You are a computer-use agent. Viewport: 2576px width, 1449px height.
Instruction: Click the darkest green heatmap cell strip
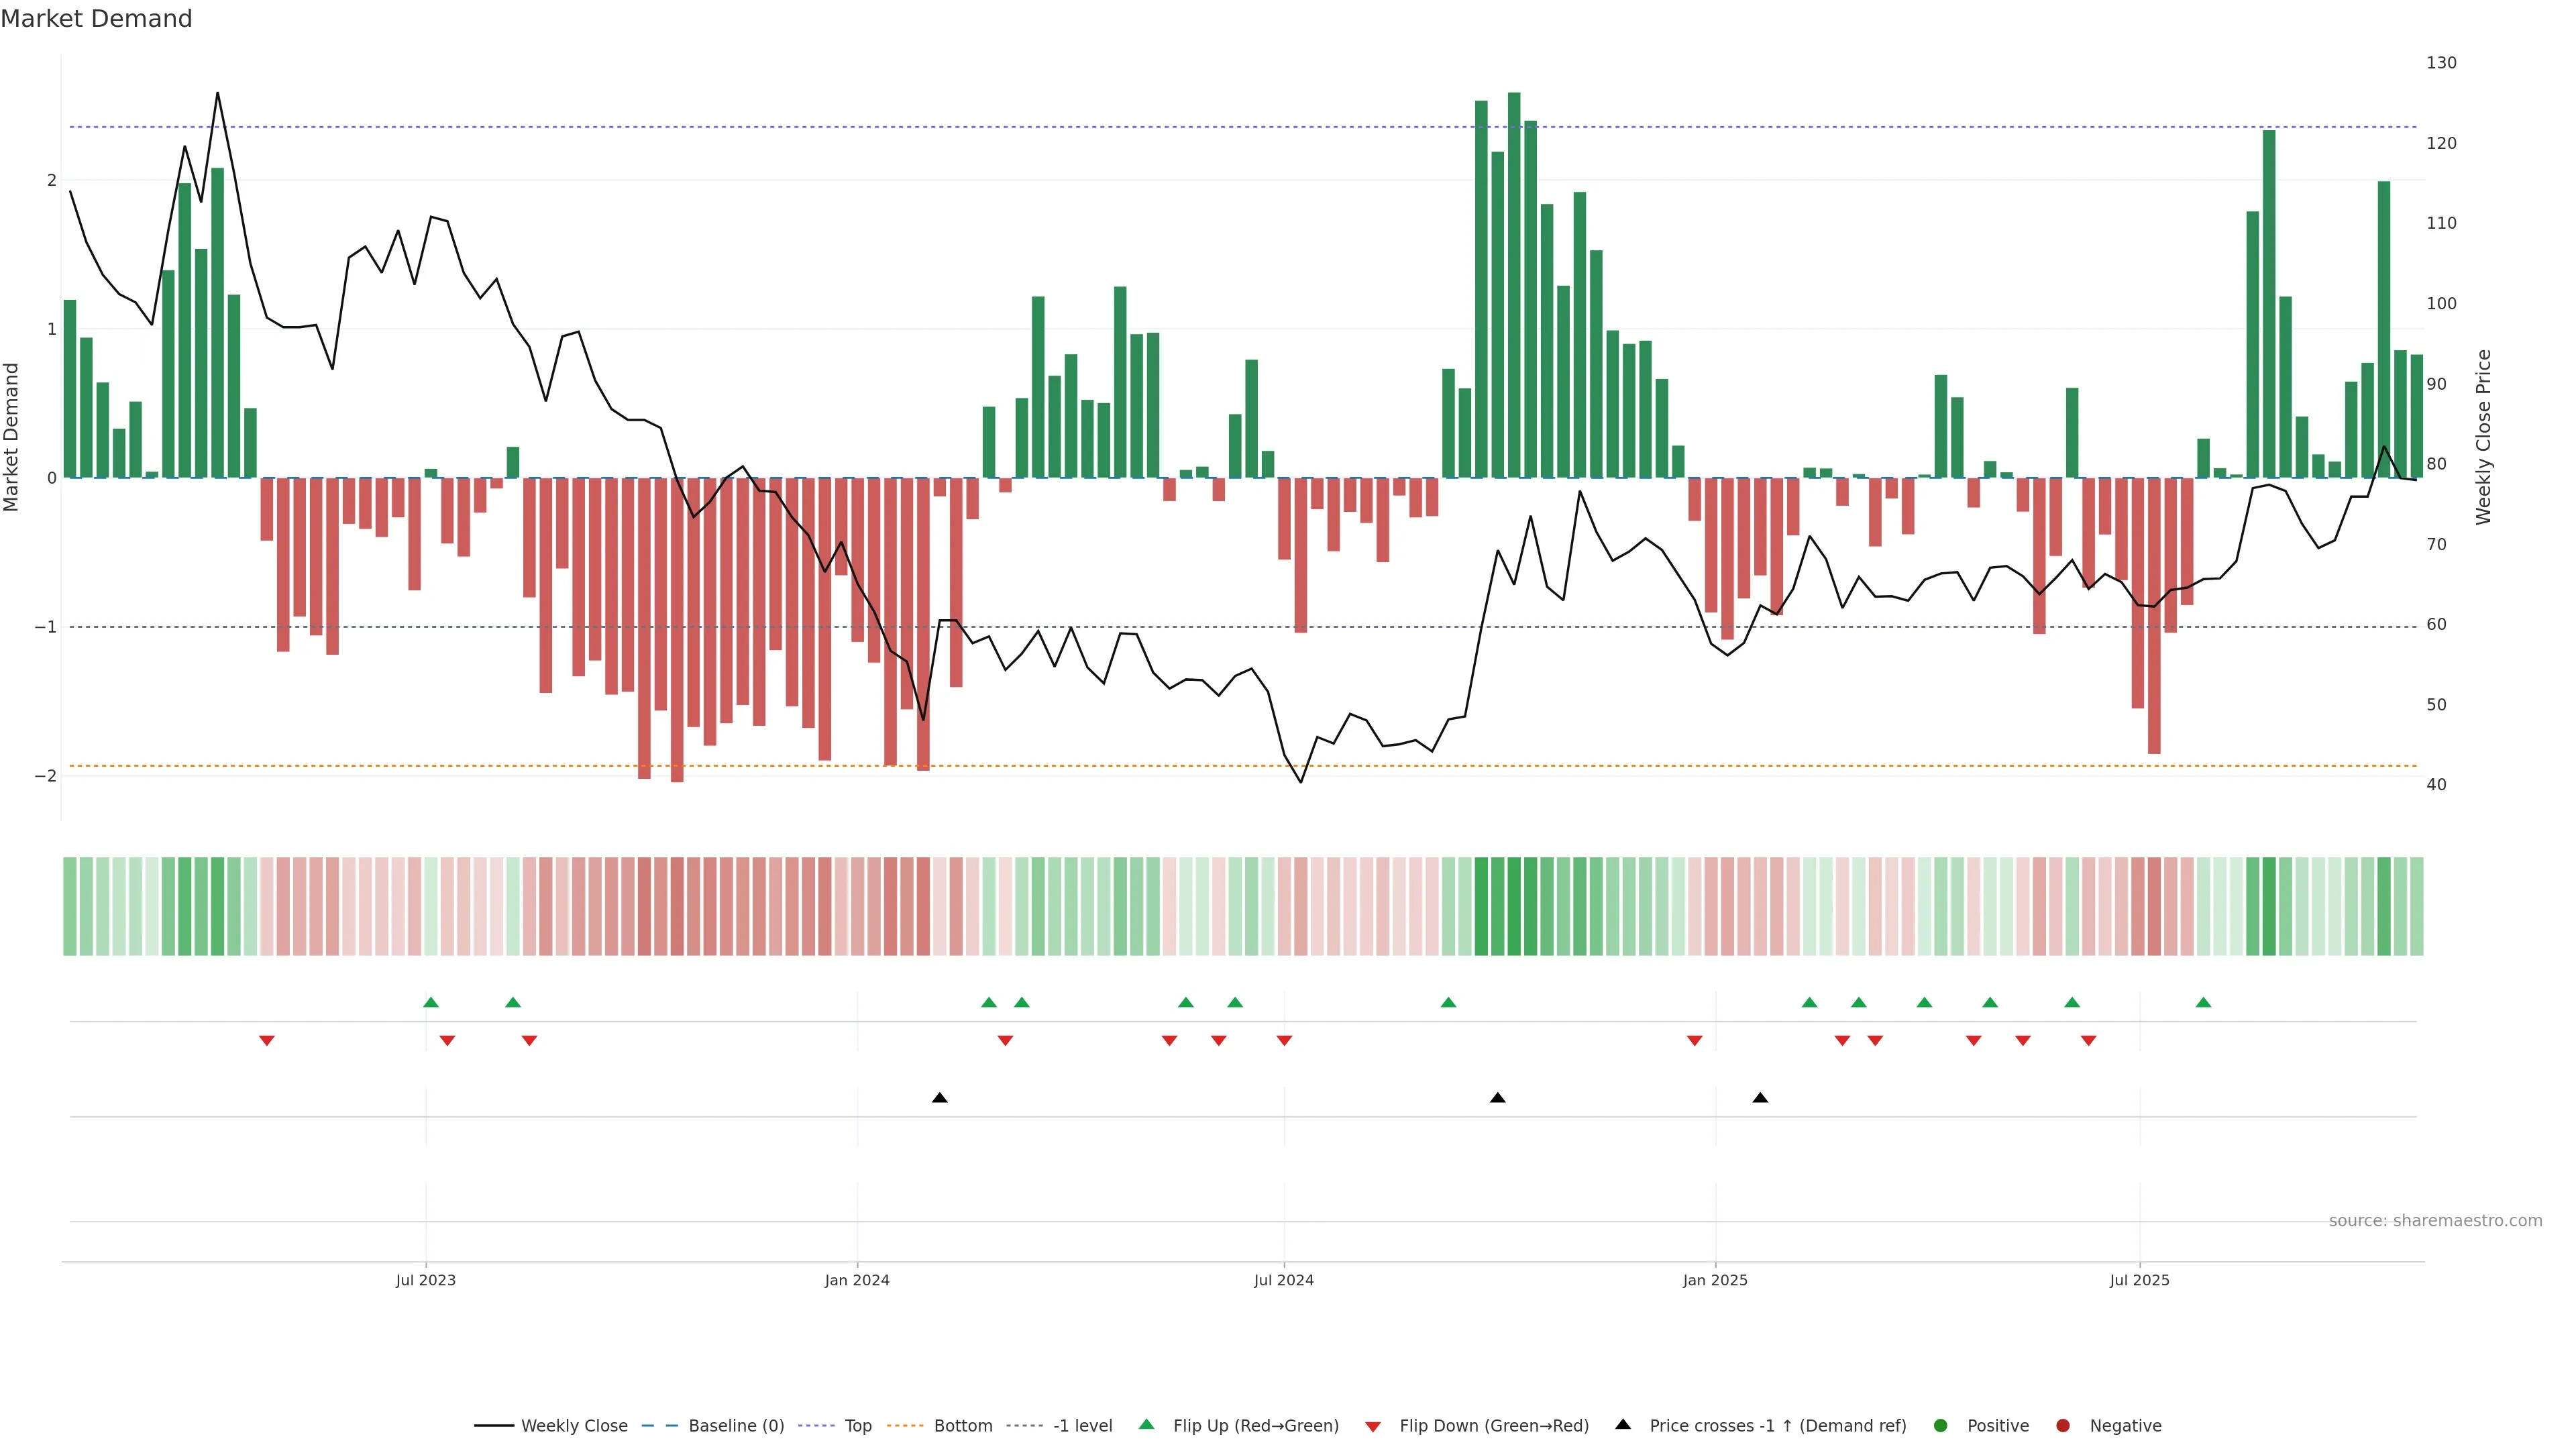point(1514,906)
